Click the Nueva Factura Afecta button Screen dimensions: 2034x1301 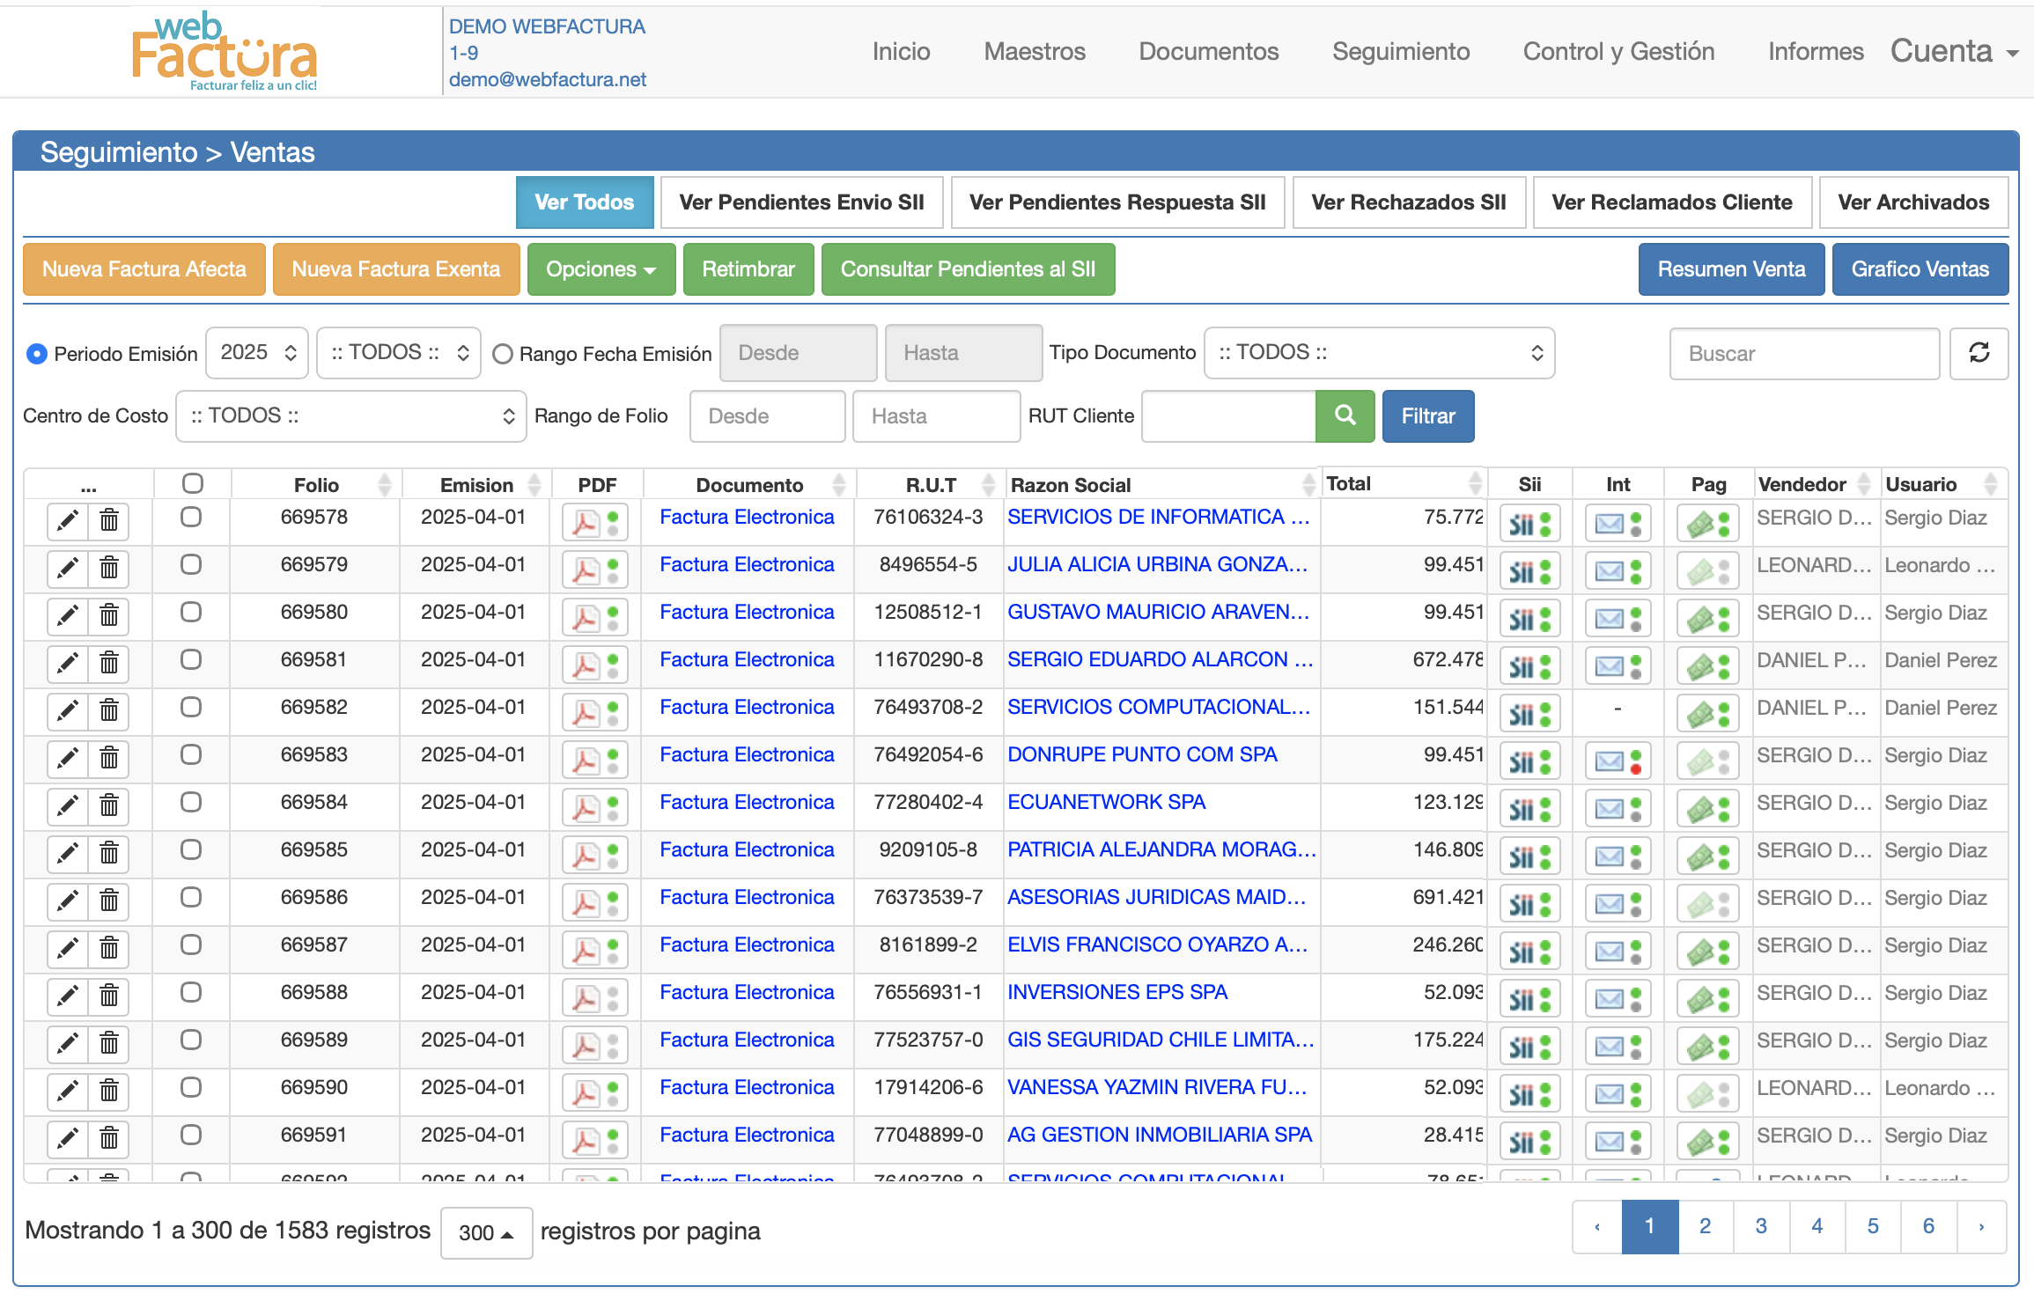pyautogui.click(x=144, y=269)
